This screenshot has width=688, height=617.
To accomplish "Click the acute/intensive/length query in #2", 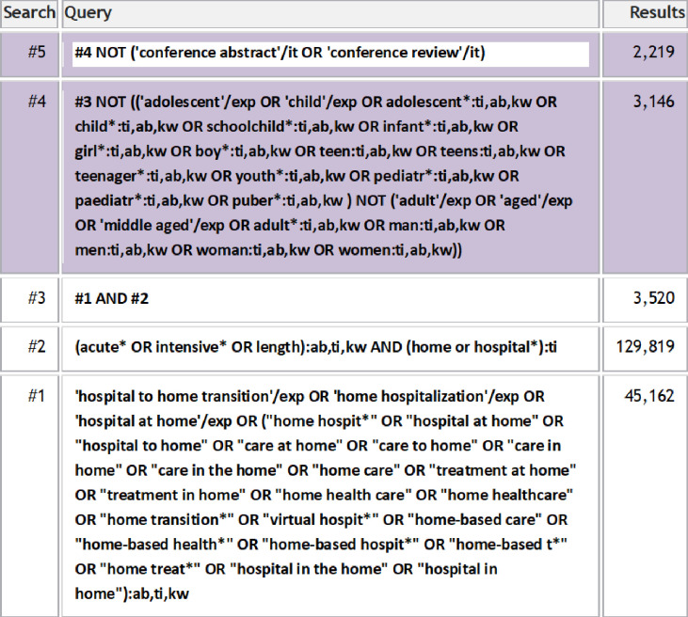I will click(315, 347).
